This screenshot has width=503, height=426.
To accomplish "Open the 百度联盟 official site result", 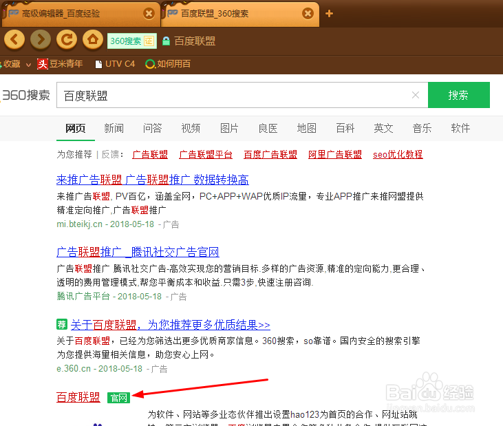I will [x=78, y=397].
